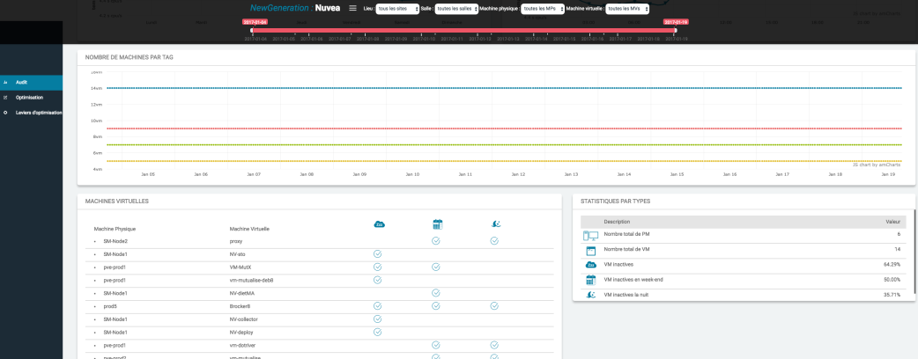
Task: Click the 2017-01-04 start date tag
Action: 255,22
